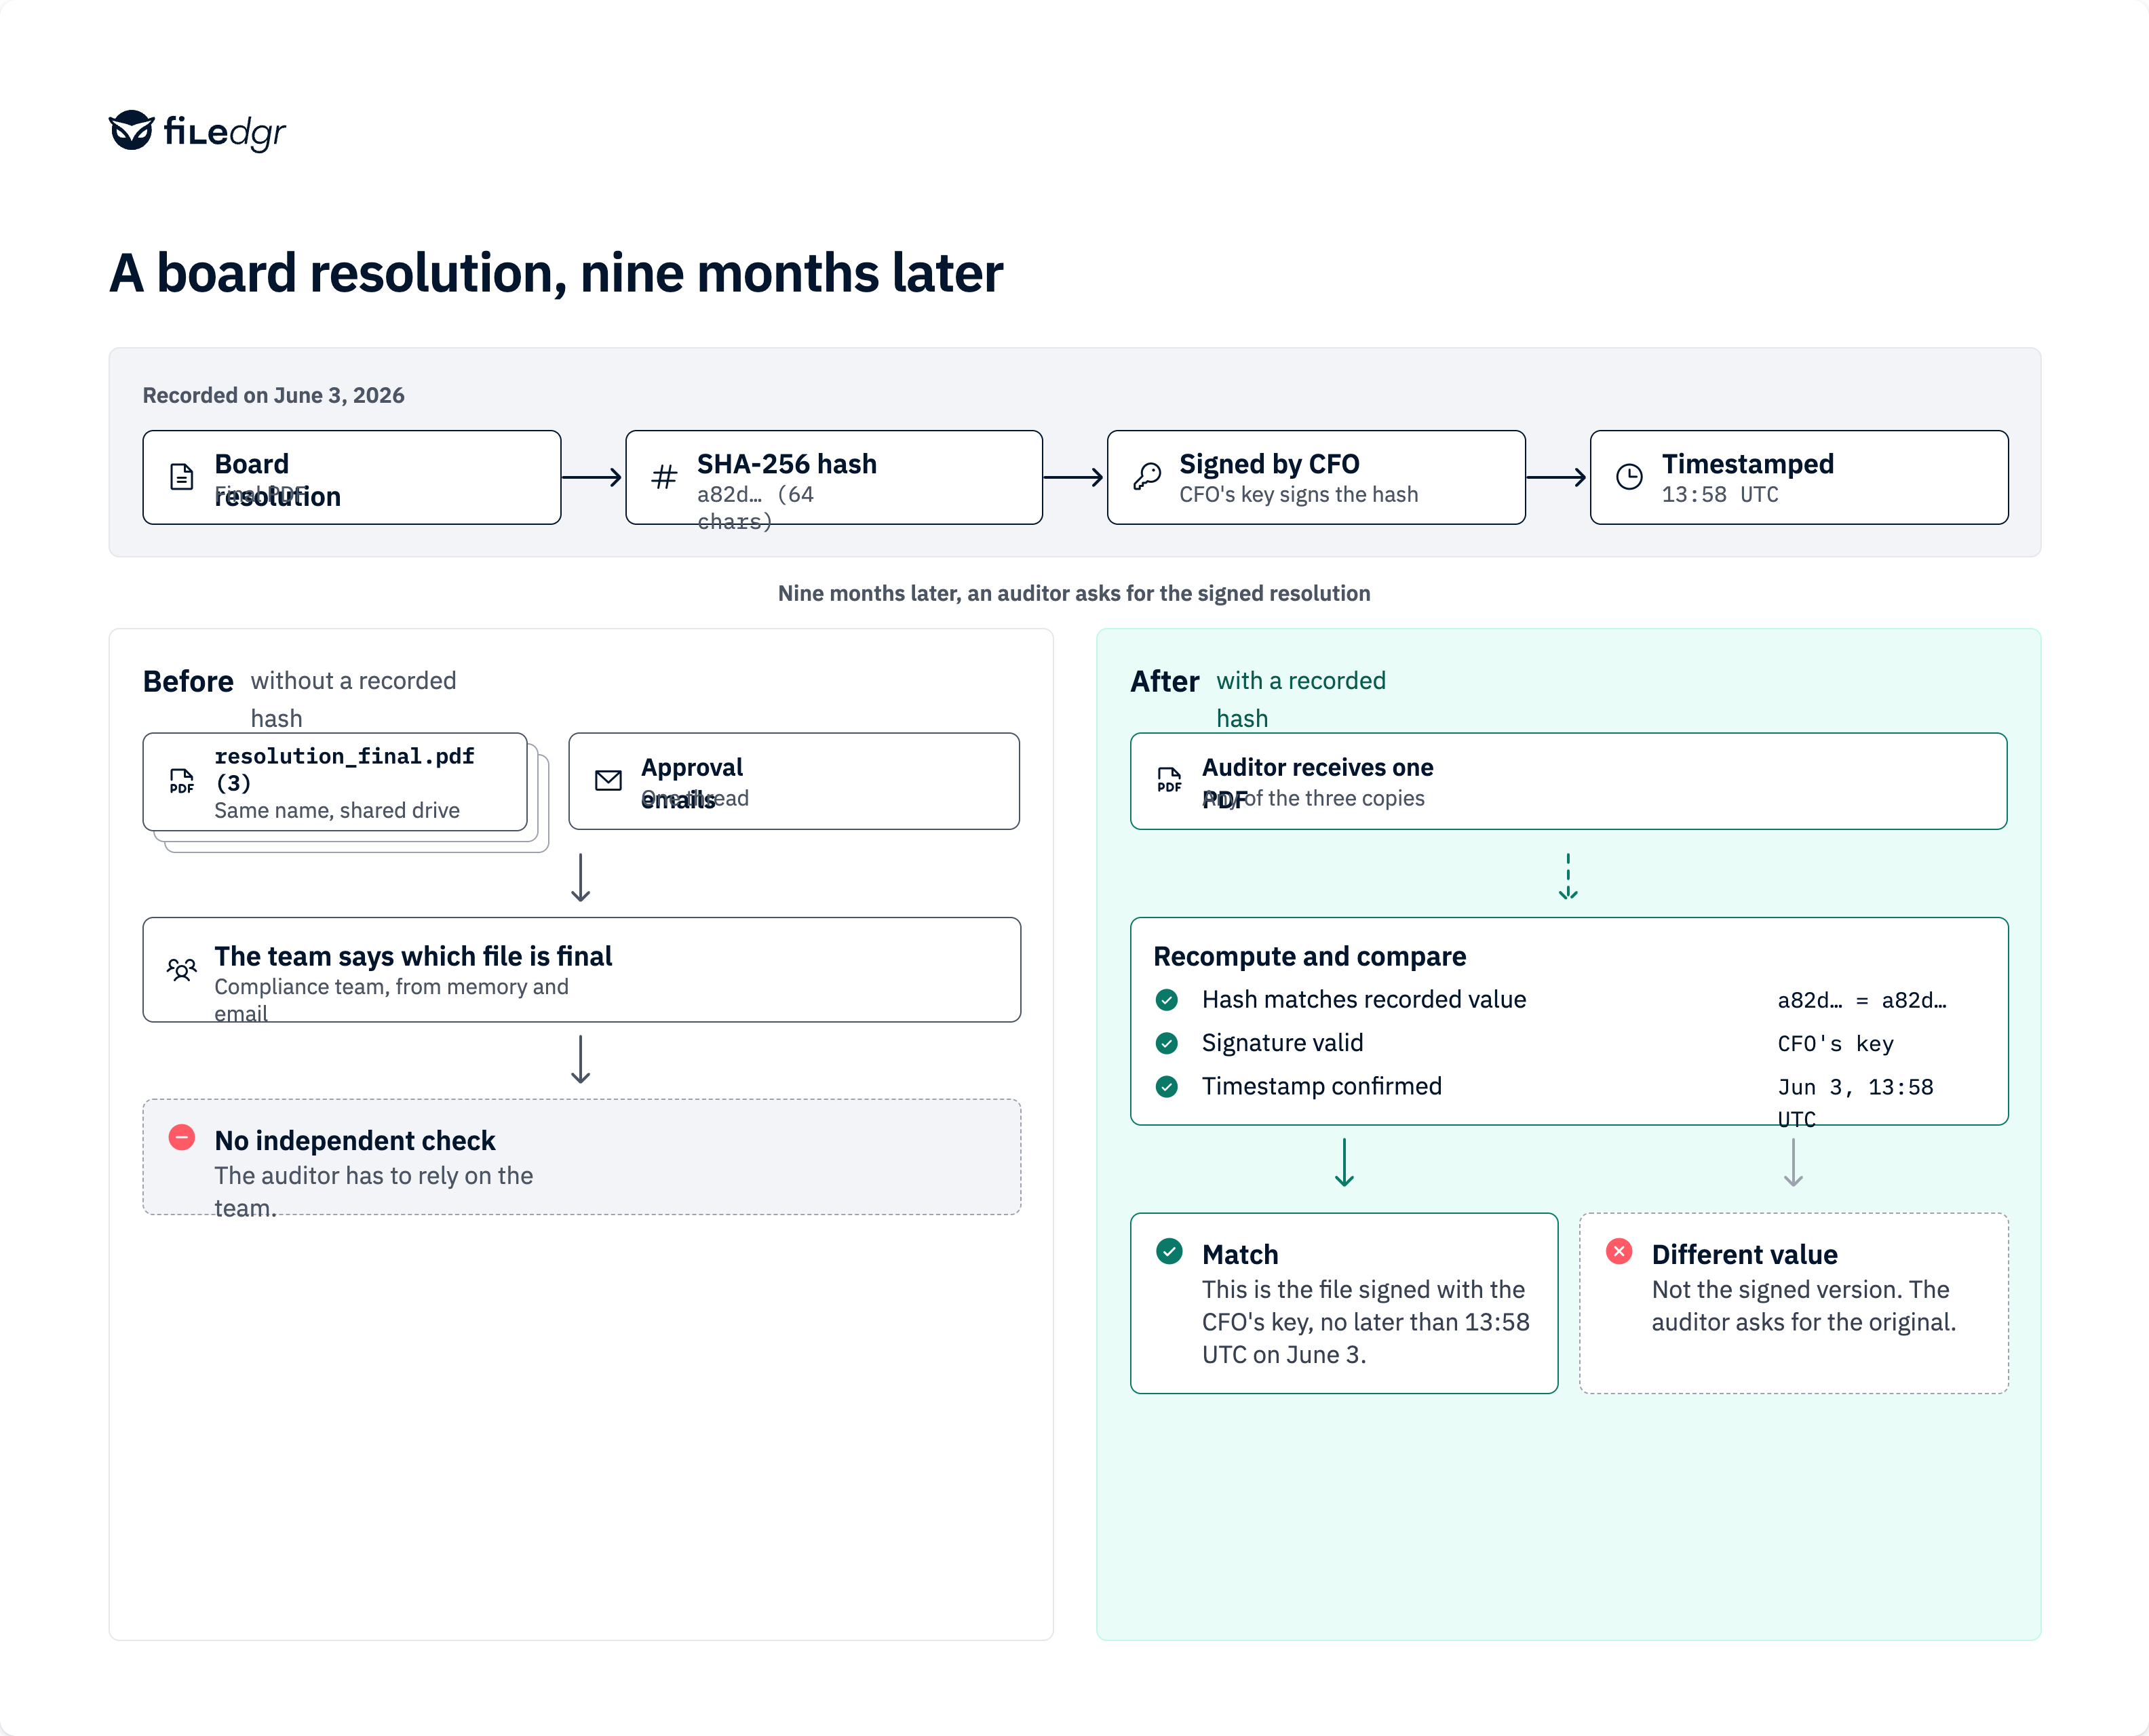Viewport: 2149px width, 1736px height.
Task: Click the PDF icon next to resolution_final.pdf (3)
Action: click(x=181, y=781)
